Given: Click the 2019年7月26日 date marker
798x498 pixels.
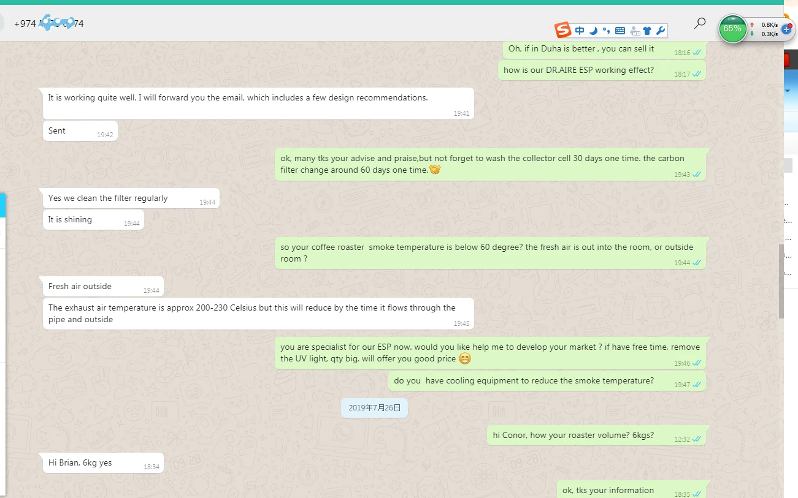Looking at the screenshot, I should [374, 407].
